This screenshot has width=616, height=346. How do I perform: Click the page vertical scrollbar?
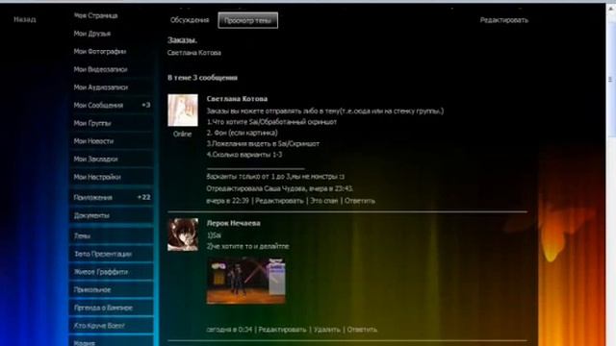[x=611, y=79]
